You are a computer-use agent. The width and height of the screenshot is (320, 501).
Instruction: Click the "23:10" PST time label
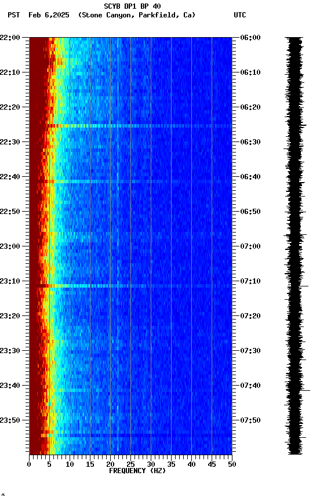[x=10, y=281]
